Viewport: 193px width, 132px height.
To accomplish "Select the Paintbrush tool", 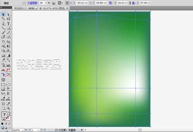I will [x=3, y=33].
